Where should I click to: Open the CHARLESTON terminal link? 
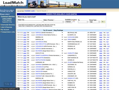39,58
